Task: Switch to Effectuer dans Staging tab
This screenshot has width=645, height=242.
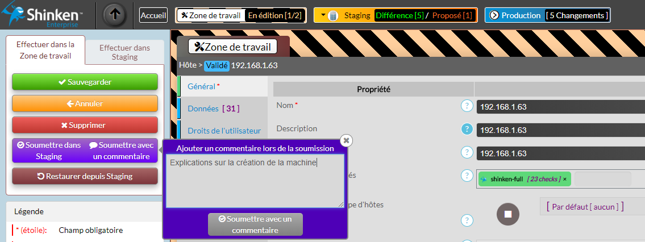Action: coord(124,52)
